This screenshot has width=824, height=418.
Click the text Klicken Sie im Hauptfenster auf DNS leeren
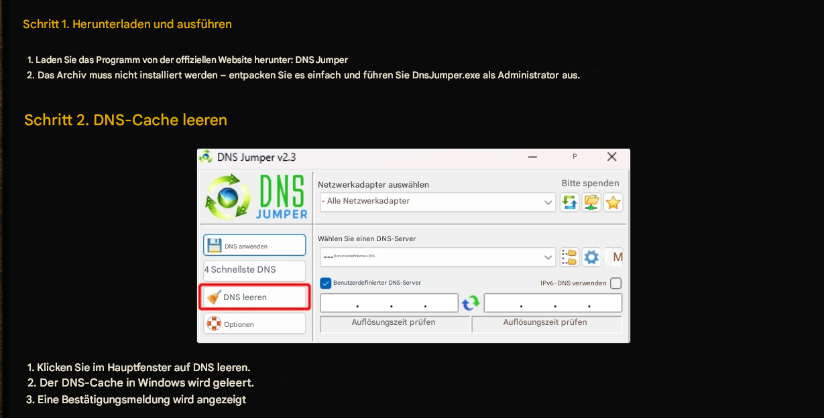pyautogui.click(x=143, y=368)
